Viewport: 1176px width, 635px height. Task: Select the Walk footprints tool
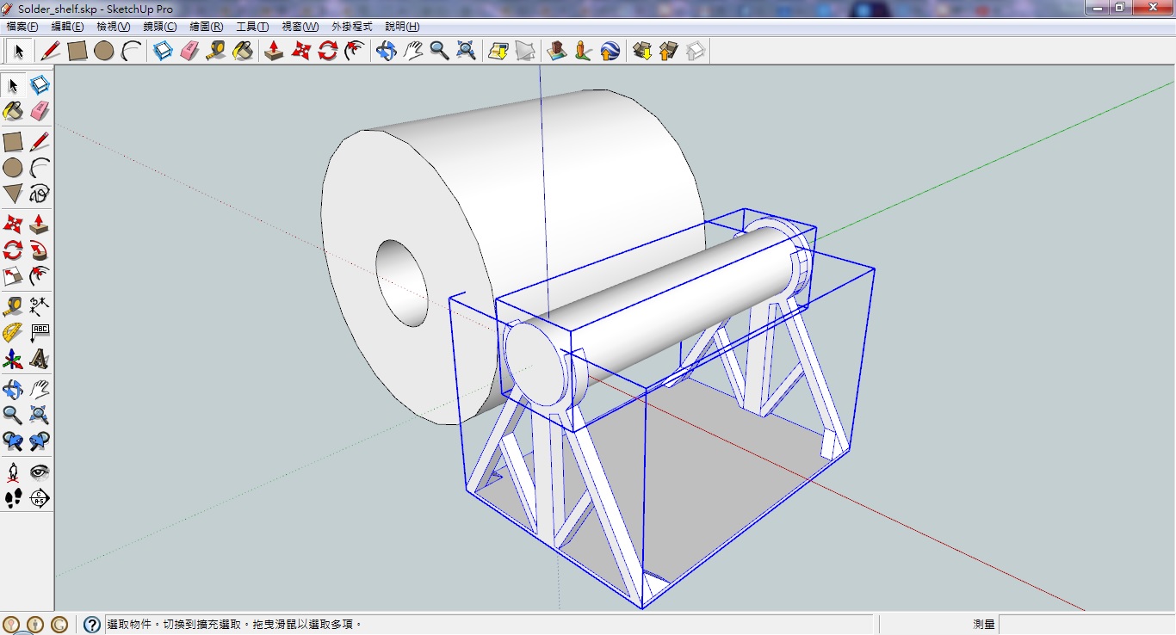point(13,497)
